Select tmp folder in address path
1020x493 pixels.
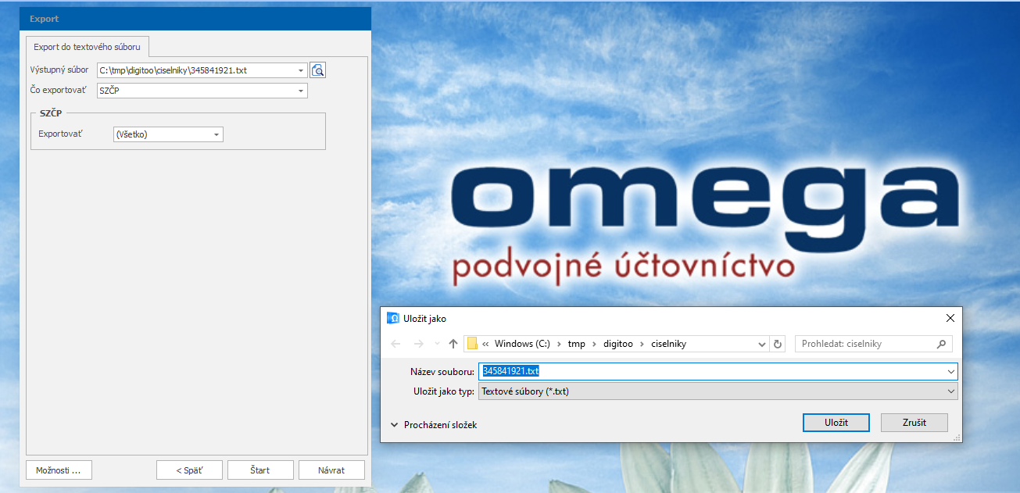coord(577,344)
